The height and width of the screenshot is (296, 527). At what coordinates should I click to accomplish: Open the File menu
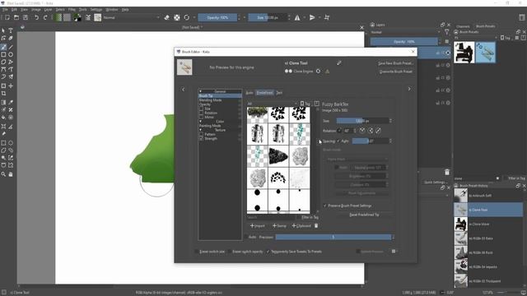pos(5,10)
